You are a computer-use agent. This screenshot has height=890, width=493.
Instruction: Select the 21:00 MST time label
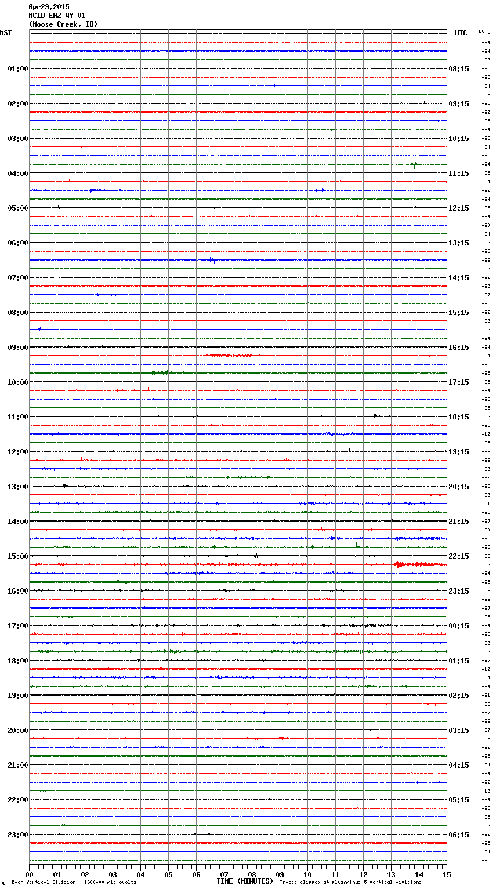pyautogui.click(x=18, y=765)
